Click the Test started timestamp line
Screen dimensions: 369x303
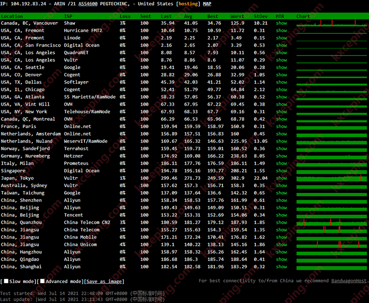point(83,293)
